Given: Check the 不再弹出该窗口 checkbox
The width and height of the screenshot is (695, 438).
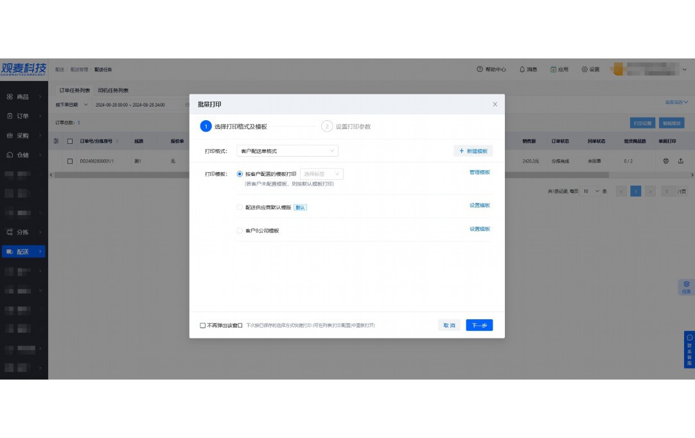Looking at the screenshot, I should (x=203, y=326).
